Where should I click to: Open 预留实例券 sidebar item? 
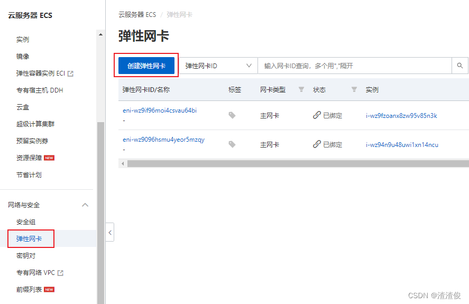[32, 141]
